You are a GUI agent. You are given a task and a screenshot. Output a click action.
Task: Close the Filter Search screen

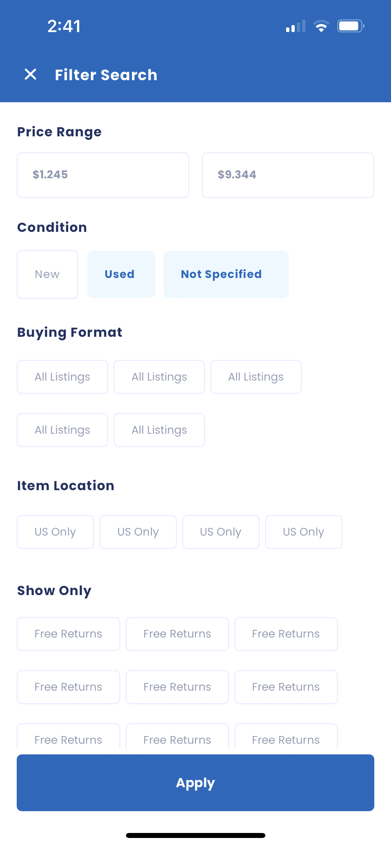[30, 75]
